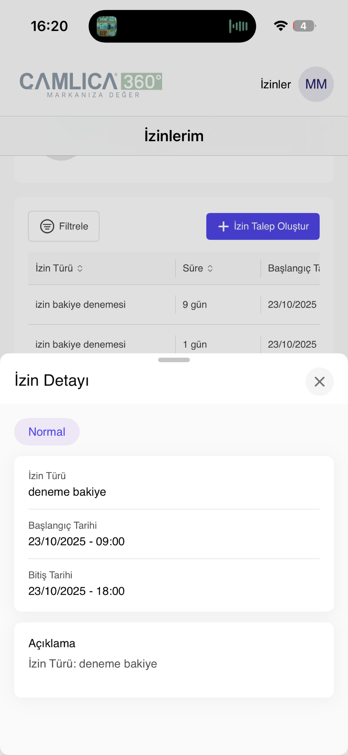Sort by Süre column arrows

[210, 268]
